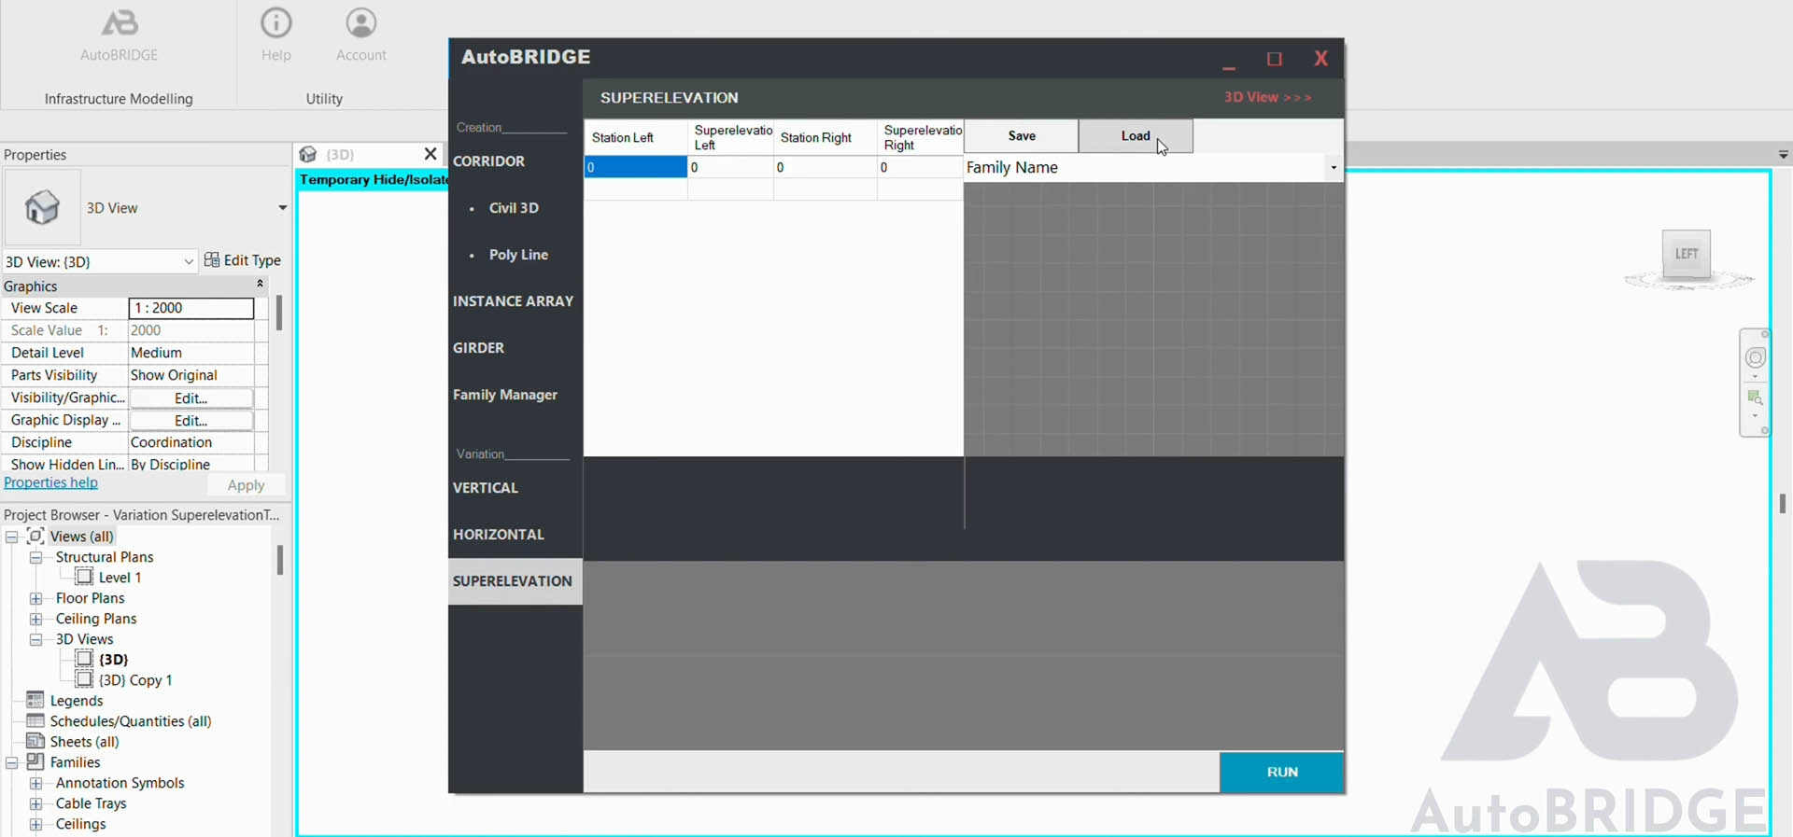Open the 3D View: {3D} instance dropdown
This screenshot has height=837, width=1793.
tap(189, 261)
